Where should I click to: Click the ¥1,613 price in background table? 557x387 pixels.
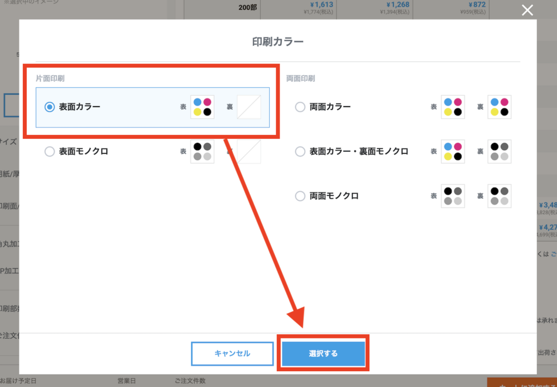(321, 4)
